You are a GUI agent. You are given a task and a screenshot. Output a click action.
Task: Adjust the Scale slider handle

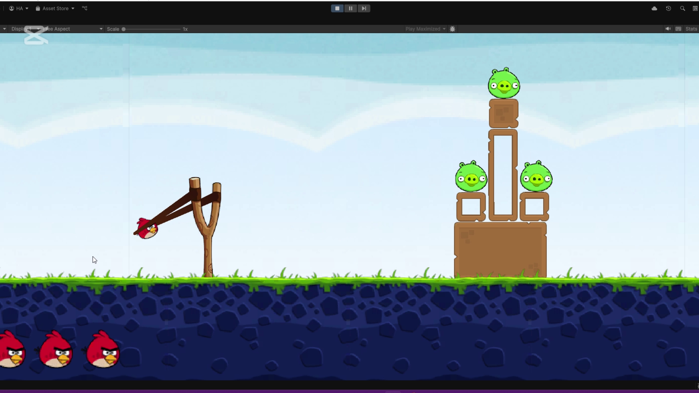pyautogui.click(x=124, y=29)
